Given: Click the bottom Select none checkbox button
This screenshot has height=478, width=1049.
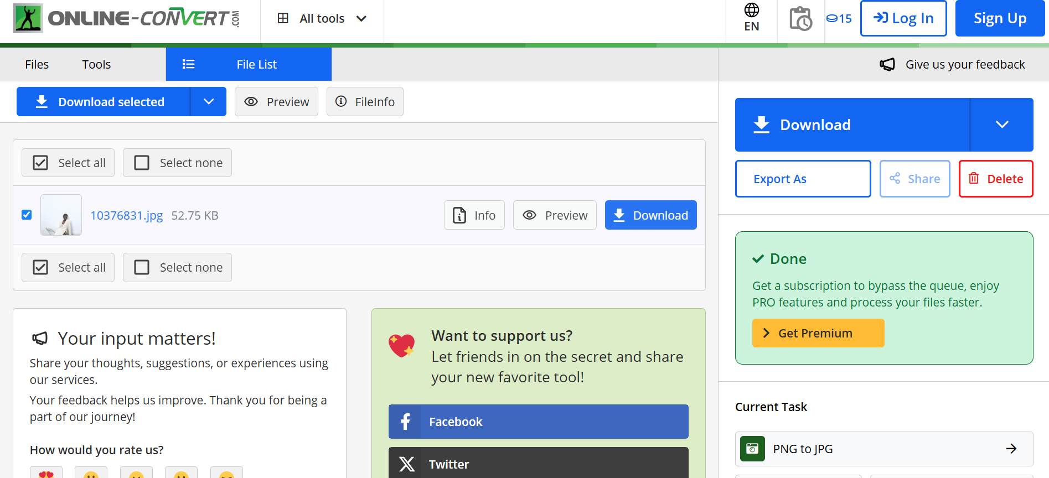Looking at the screenshot, I should (177, 267).
